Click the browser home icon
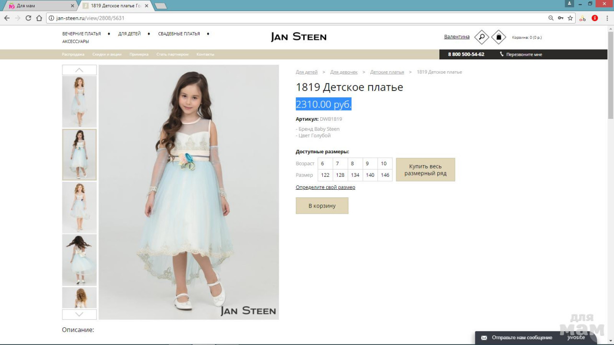614x345 pixels. (39, 18)
